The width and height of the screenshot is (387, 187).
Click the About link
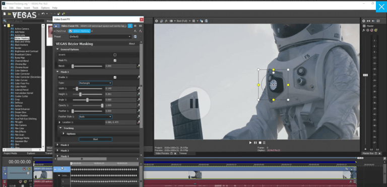[132, 44]
